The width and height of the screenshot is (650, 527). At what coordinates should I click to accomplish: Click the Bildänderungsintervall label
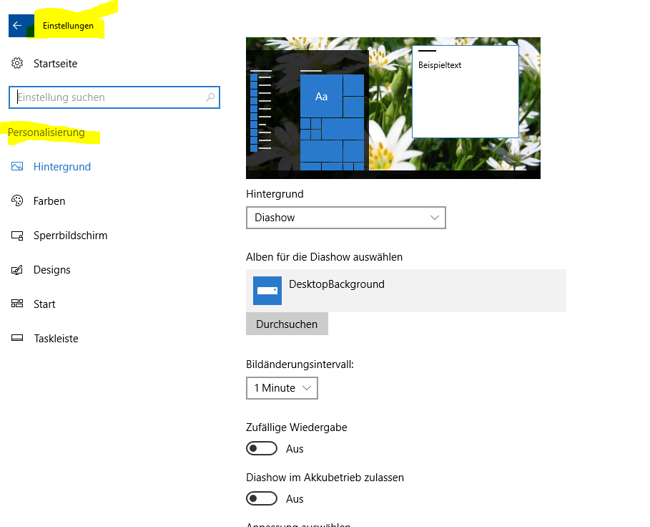point(300,364)
